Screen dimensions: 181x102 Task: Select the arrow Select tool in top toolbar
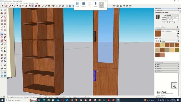3,6
